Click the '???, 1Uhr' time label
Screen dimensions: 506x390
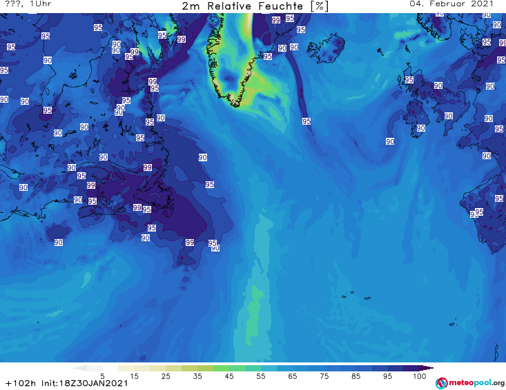tap(28, 4)
